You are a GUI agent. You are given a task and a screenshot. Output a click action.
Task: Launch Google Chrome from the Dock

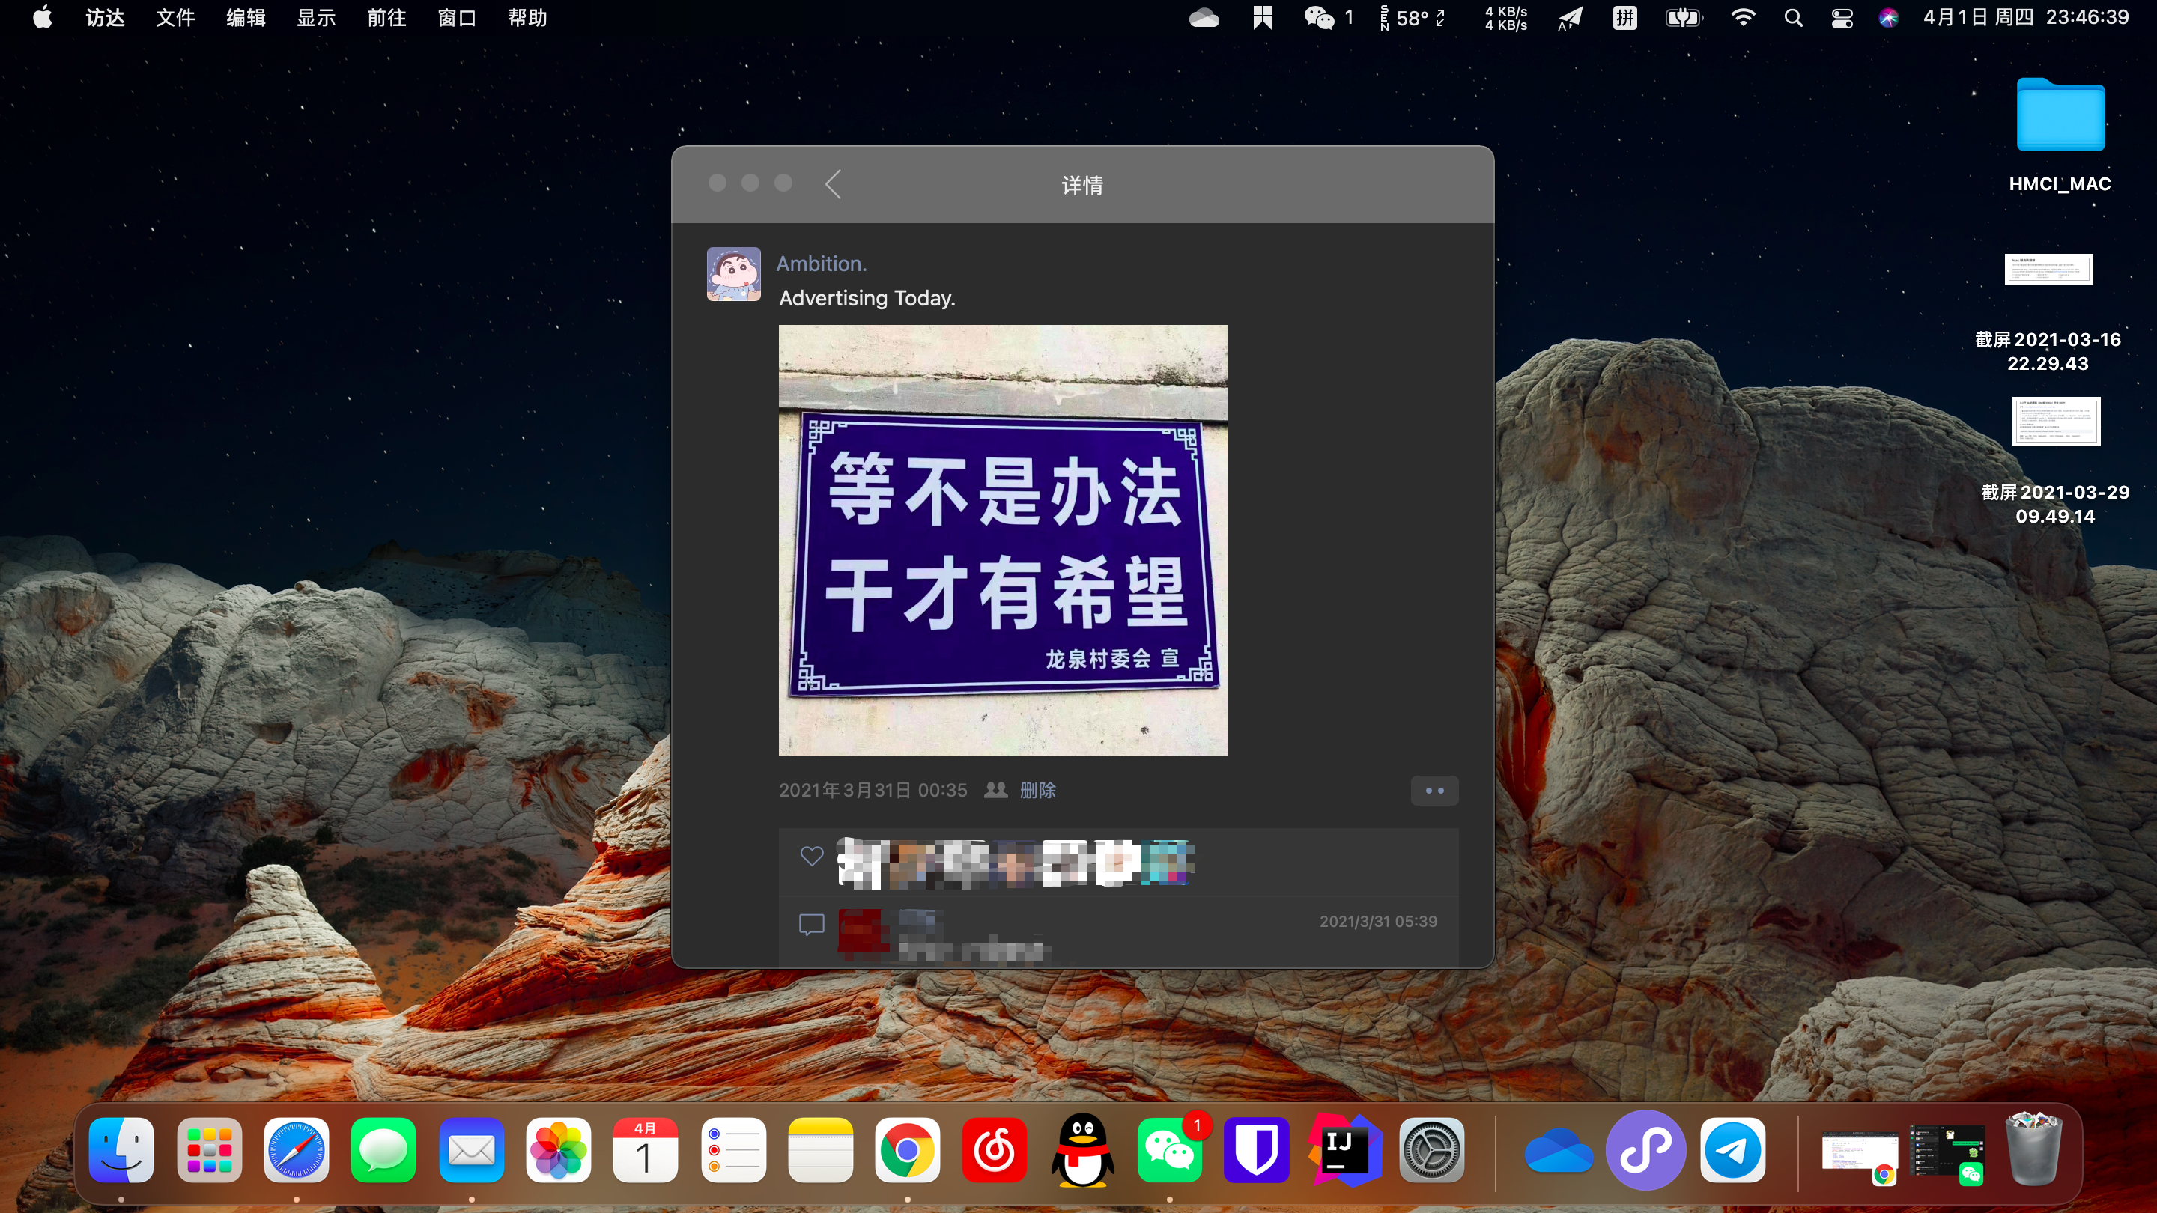click(908, 1149)
